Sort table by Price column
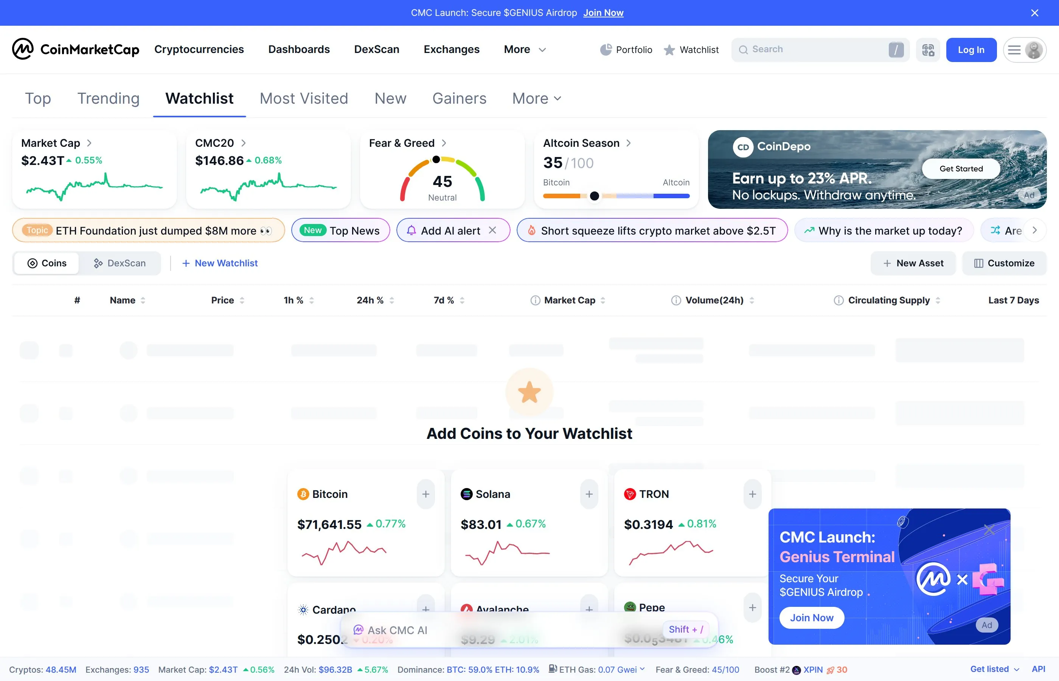This screenshot has width=1059, height=681. [x=228, y=300]
